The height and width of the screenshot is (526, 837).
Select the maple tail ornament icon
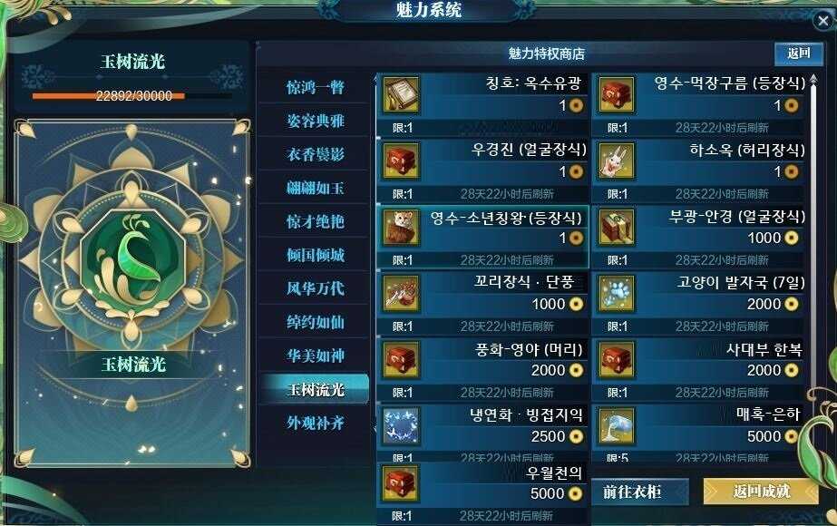tap(401, 294)
